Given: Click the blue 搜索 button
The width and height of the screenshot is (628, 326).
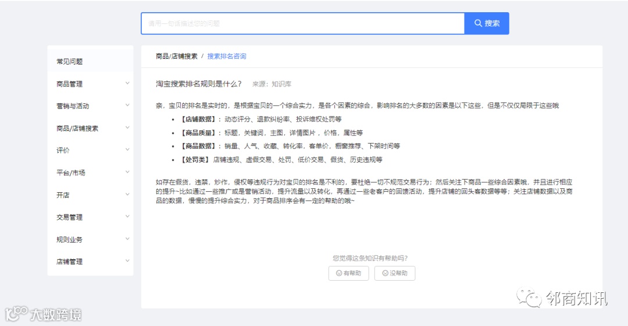Looking at the screenshot, I should point(487,23).
